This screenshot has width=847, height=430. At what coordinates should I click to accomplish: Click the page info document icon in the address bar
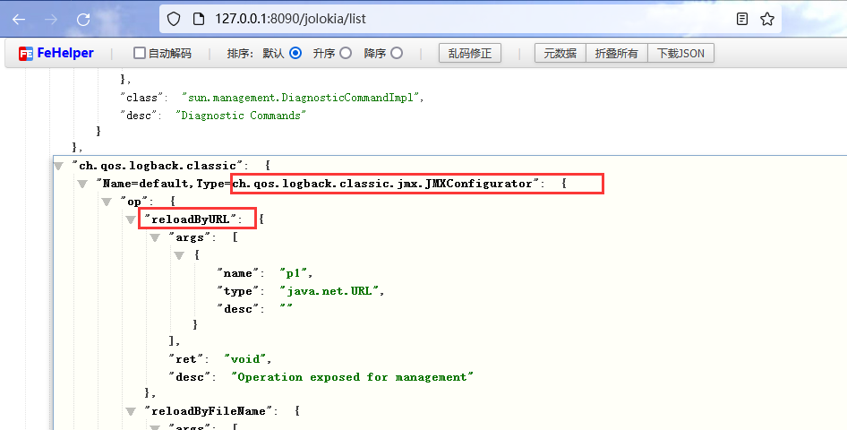click(199, 19)
